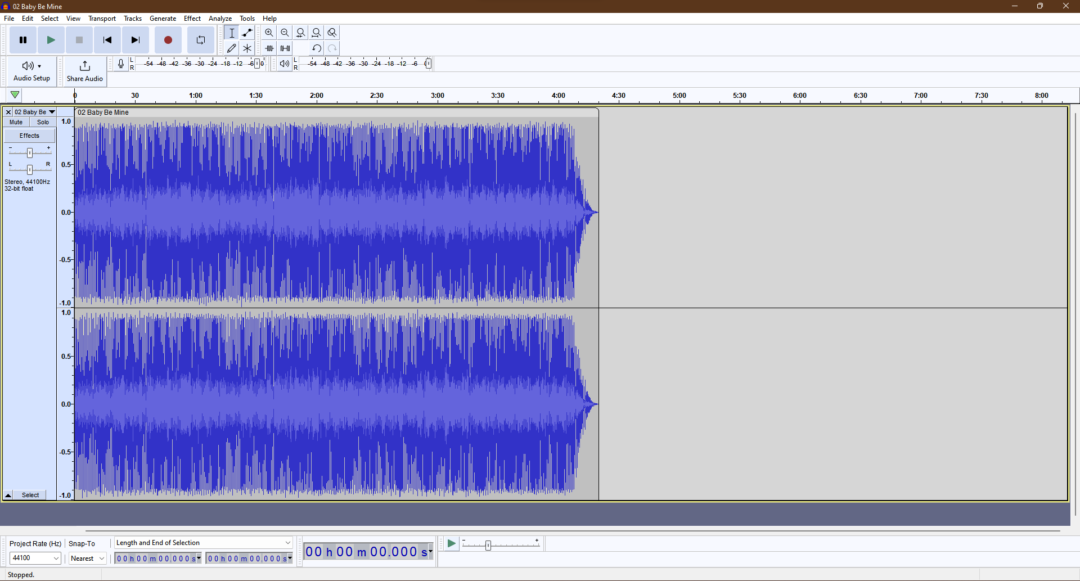The height and width of the screenshot is (581, 1080).
Task: Click the microphone record meter icon
Action: [121, 64]
